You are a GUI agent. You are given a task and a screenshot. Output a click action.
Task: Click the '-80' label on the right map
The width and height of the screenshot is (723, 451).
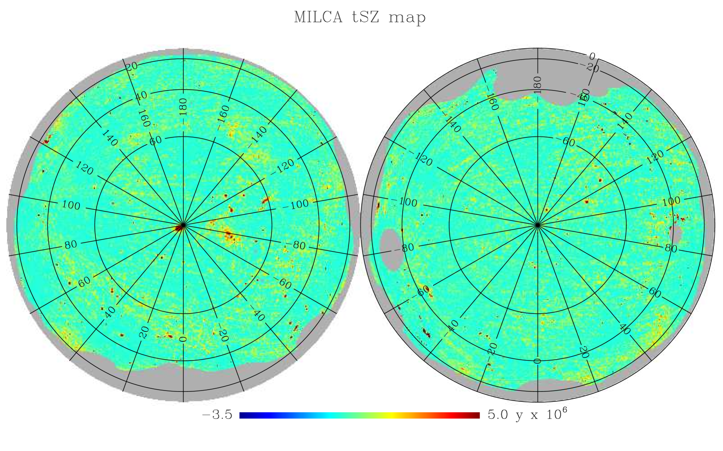404,248
